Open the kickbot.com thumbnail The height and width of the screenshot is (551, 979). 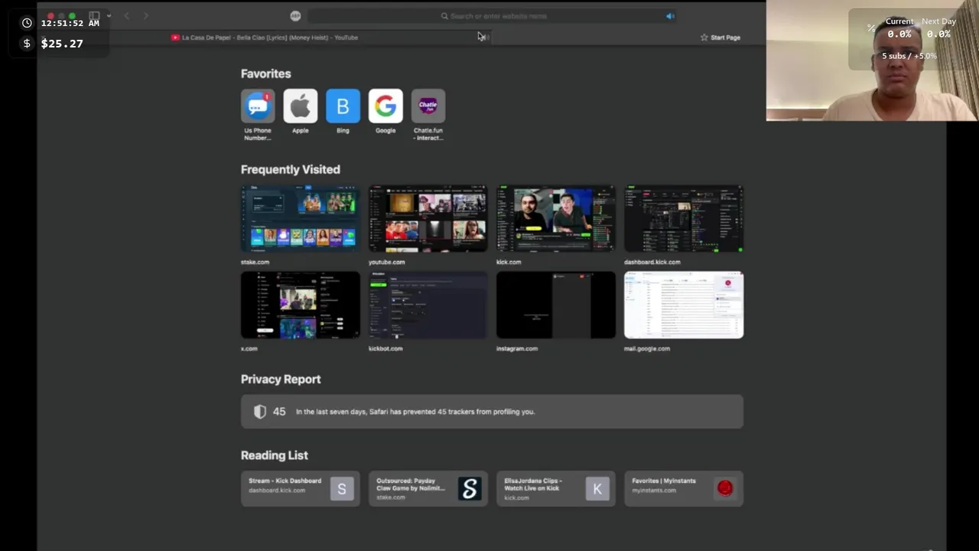[x=428, y=305]
